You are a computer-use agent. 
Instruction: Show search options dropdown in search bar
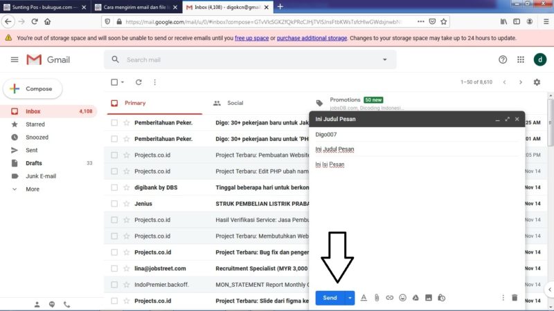[385, 59]
